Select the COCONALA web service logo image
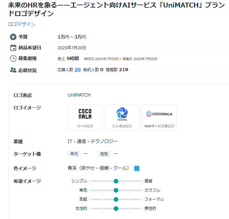Image resolution: width=229 pixels, height=219 pixels. point(159,114)
